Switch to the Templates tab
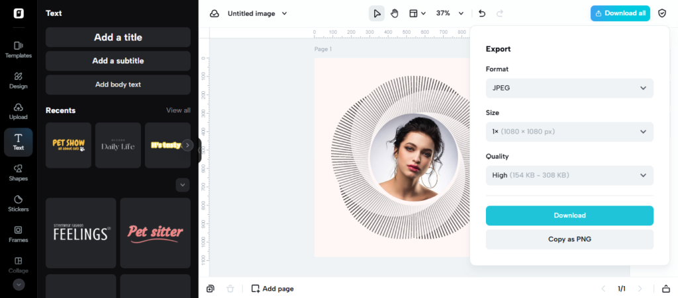Viewport: 678px width, 298px height. click(19, 50)
